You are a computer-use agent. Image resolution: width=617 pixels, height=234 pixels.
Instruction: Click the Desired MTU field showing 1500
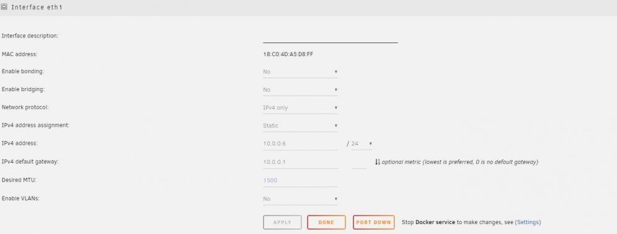pos(300,180)
